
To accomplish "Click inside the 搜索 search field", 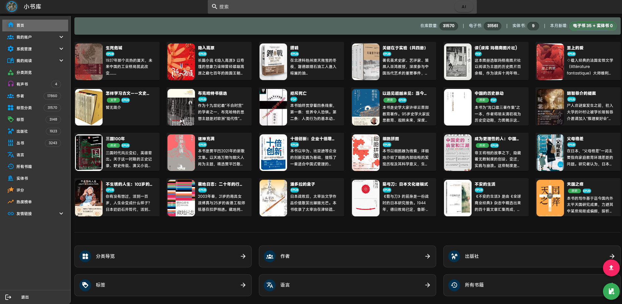I will pos(328,7).
